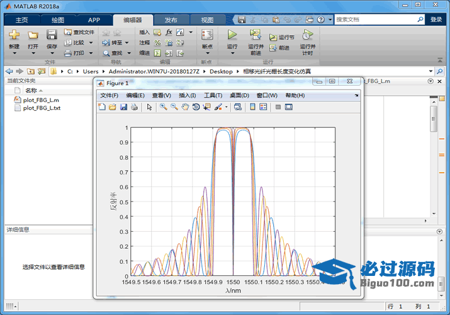
Task: Click the green Run (运行) icon
Action: [x=232, y=35]
